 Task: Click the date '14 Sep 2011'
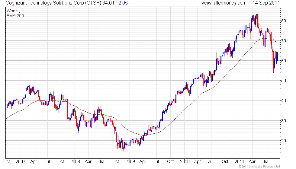[266, 3]
